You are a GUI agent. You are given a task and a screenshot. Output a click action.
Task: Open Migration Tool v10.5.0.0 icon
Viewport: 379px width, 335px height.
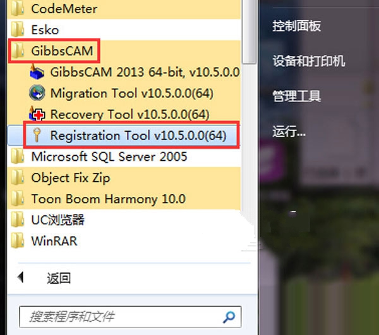coord(37,93)
